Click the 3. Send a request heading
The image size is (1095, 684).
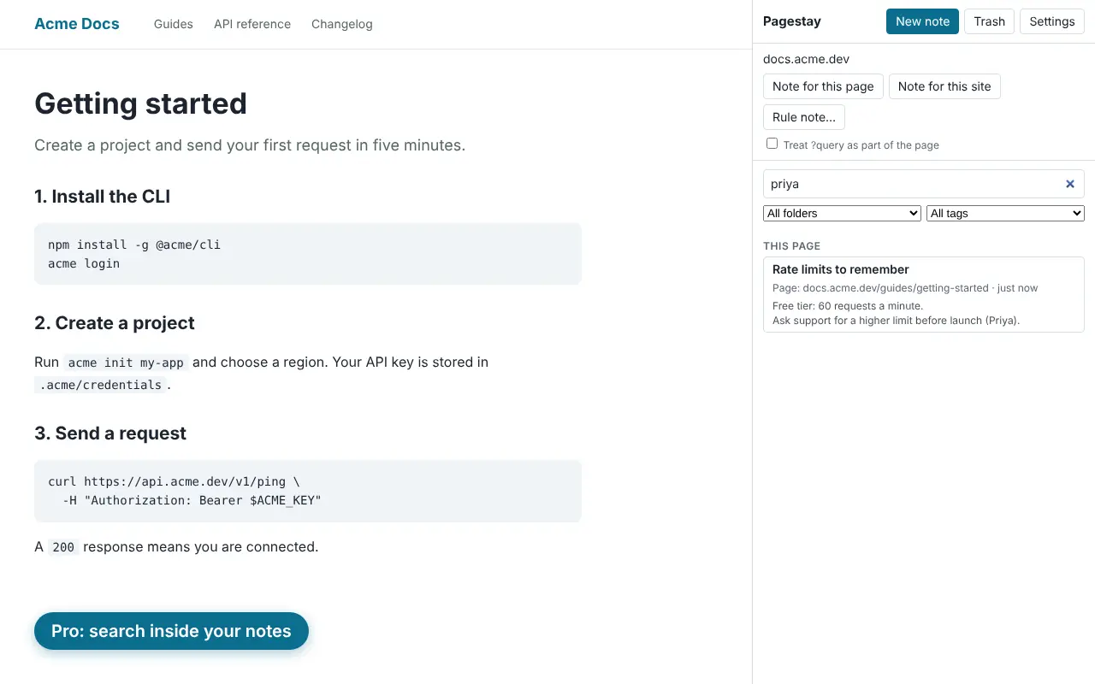pyautogui.click(x=110, y=433)
